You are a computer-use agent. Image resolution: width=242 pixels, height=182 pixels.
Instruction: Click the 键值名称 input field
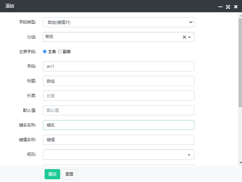click(118, 140)
